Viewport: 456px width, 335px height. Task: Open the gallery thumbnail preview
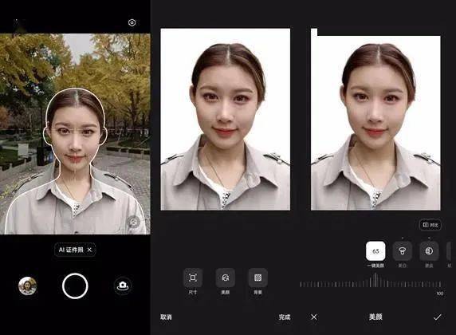pos(28,286)
